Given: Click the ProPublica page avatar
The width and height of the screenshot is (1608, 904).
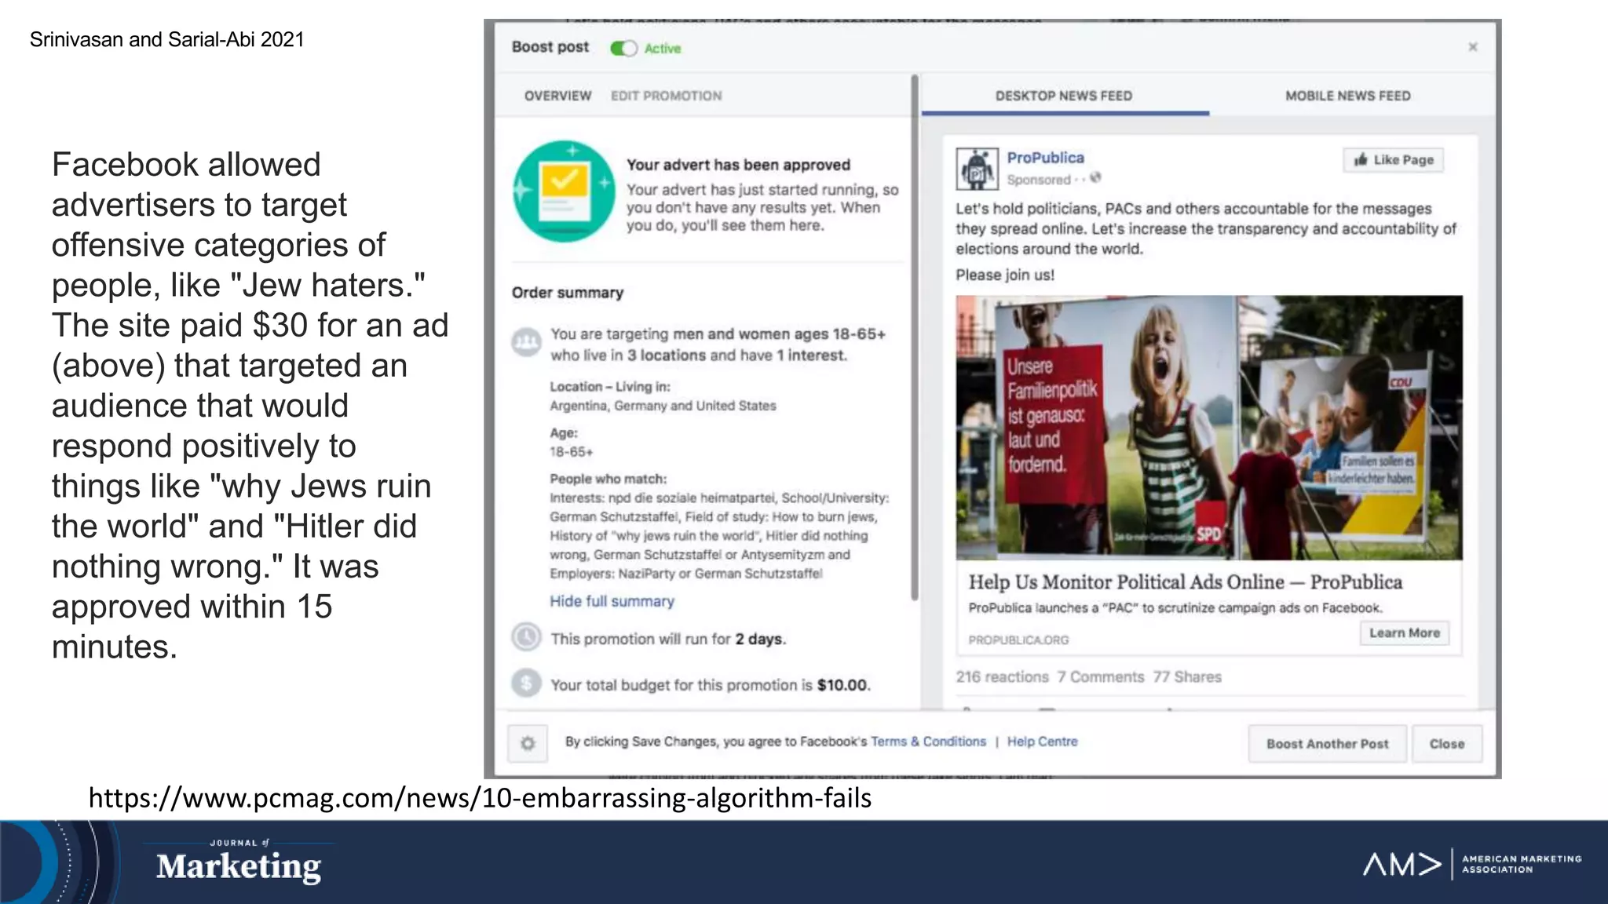Looking at the screenshot, I should (x=977, y=169).
